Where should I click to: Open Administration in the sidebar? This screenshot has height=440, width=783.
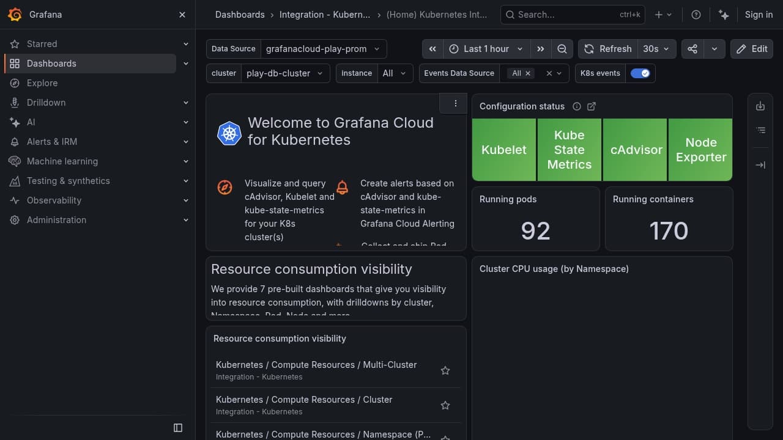click(56, 220)
